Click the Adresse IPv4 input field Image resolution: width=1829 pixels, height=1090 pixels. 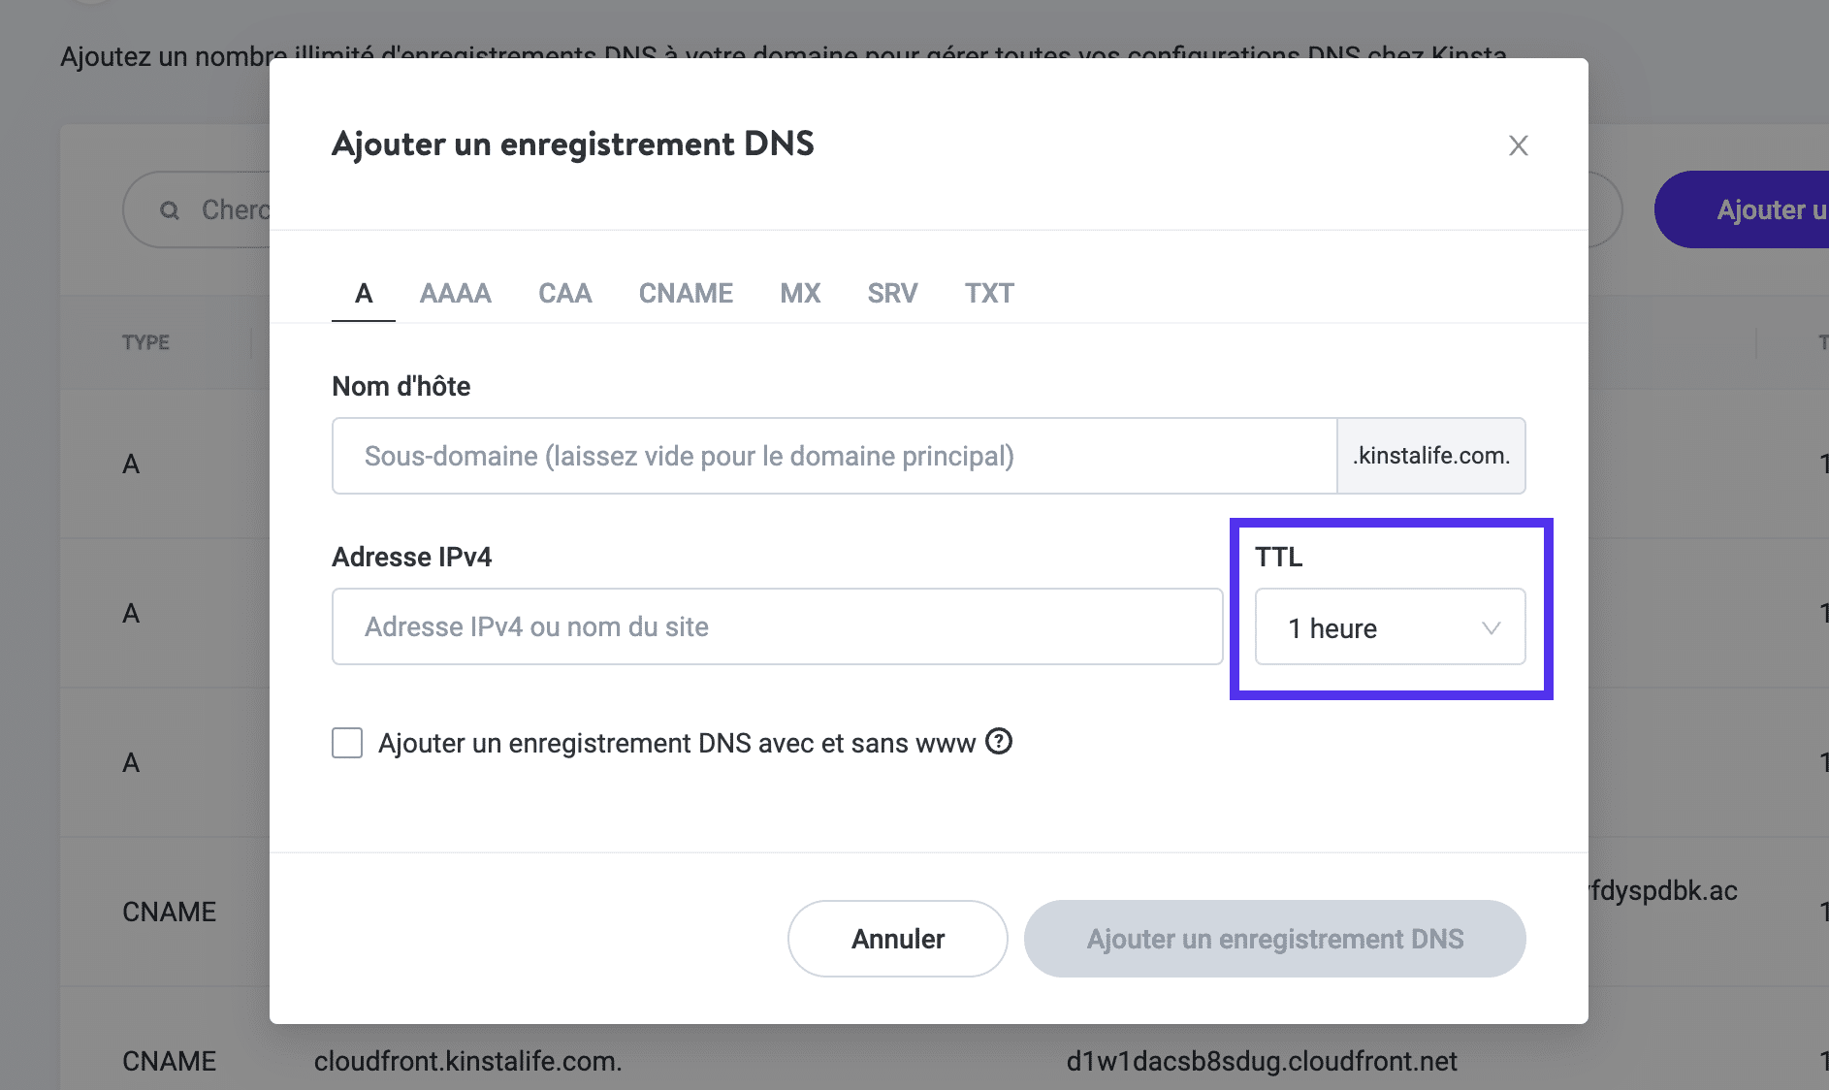coord(778,626)
